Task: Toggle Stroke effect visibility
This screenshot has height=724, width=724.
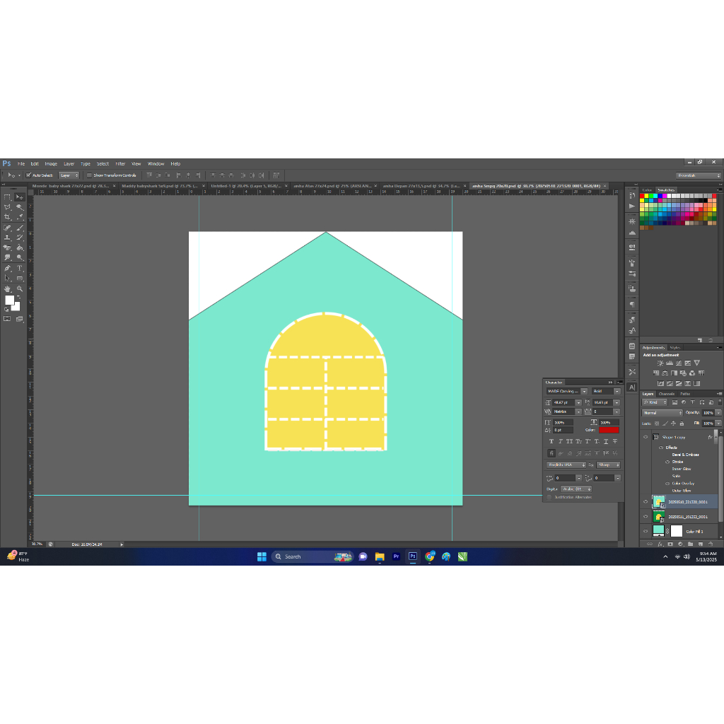Action: 667,462
